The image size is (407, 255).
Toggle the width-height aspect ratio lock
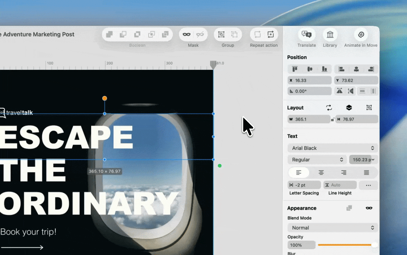click(x=333, y=120)
